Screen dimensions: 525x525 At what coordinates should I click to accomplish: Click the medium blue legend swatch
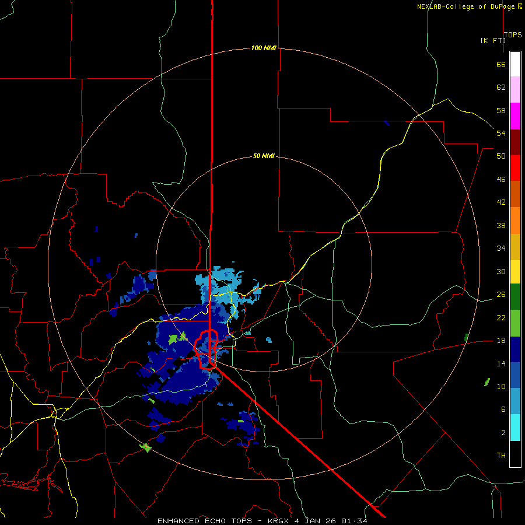tap(515, 375)
